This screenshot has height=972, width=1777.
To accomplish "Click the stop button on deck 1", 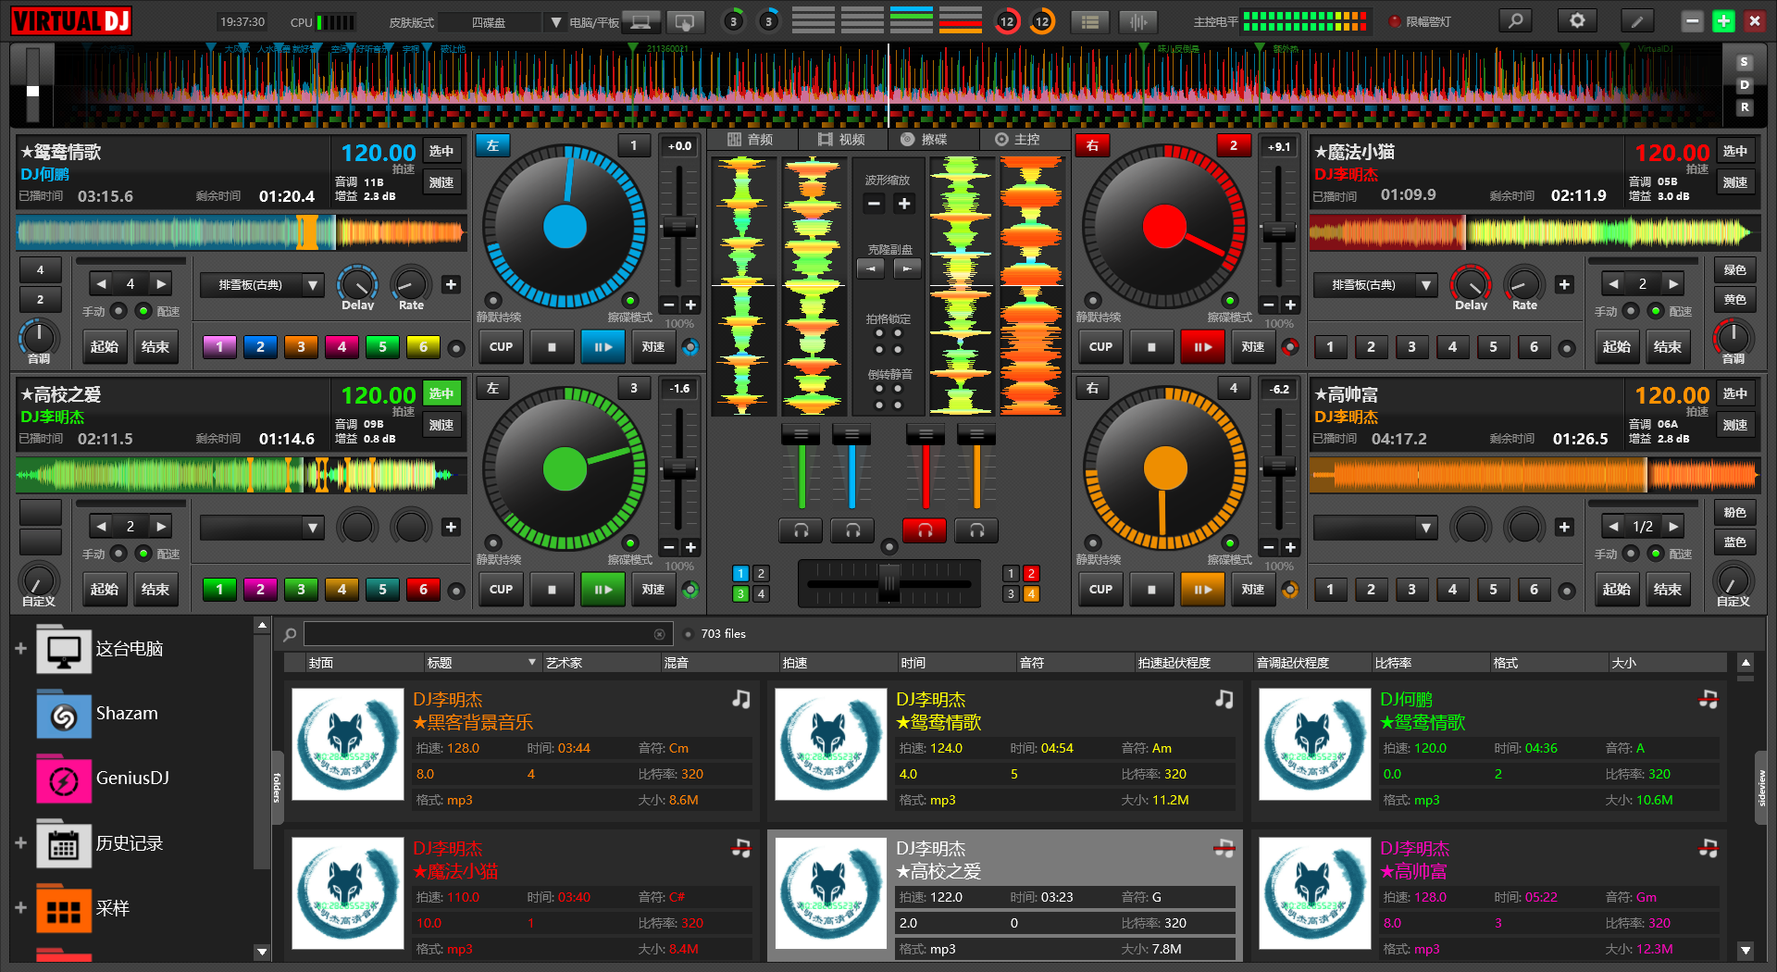I will pos(552,347).
